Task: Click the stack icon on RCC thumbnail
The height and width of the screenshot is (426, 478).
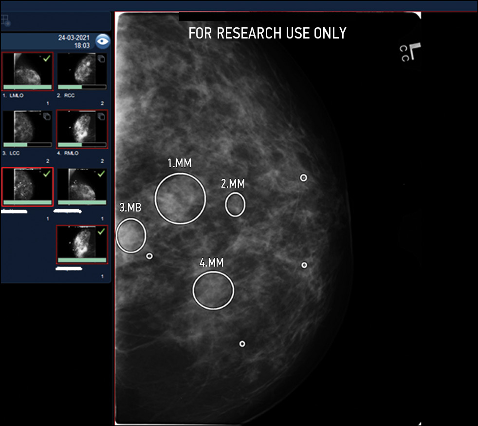Action: tap(101, 59)
